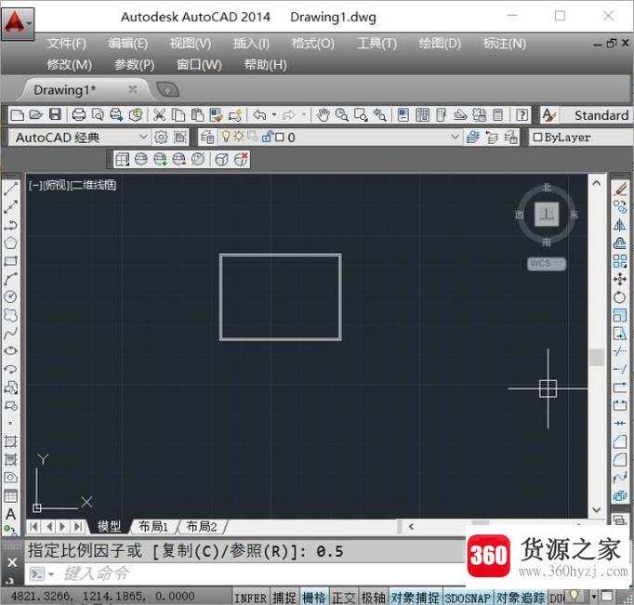This screenshot has height=605, width=634.
Task: Open the ByLayer color dropdown
Action: 580,138
